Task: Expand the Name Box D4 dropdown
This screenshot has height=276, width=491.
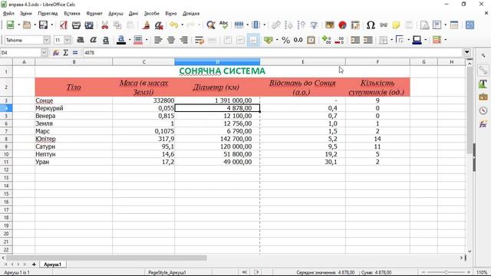Action: tap(44, 53)
